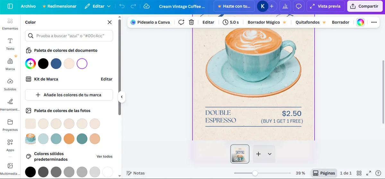Select the coffee cup photo thumbnail
The height and width of the screenshot is (179, 385).
coord(30,139)
